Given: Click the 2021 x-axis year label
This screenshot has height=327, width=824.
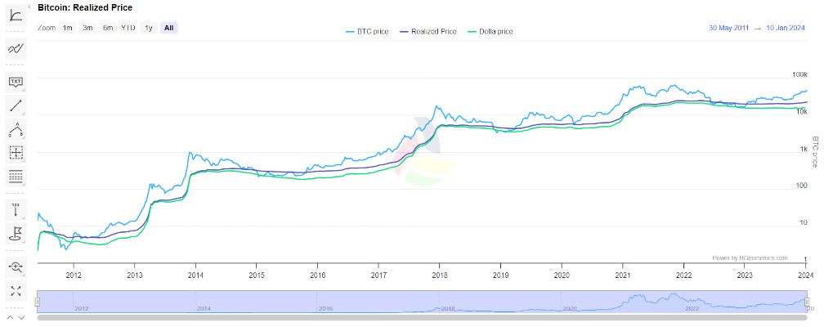Looking at the screenshot, I should pyautogui.click(x=623, y=275).
